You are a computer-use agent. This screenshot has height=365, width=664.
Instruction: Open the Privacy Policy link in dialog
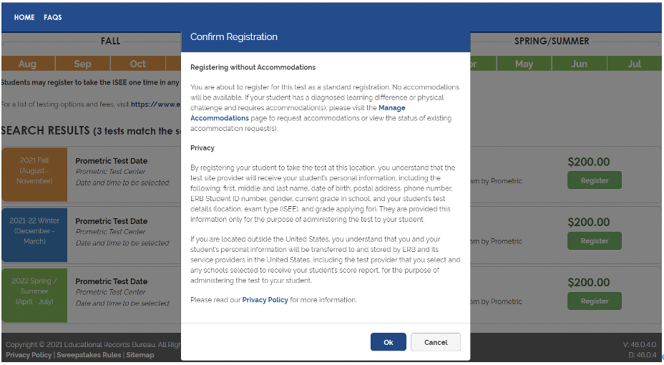tap(265, 300)
